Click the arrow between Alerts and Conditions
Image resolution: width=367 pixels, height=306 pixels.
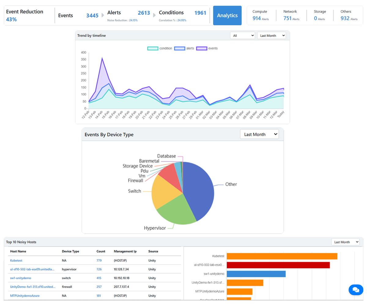point(154,15)
